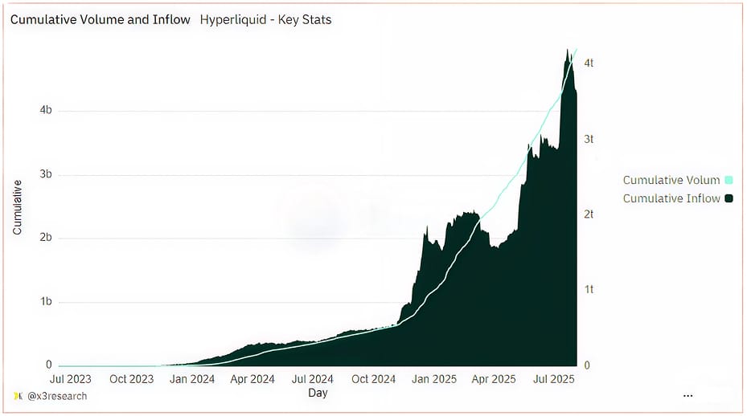Click the x3research logo icon
The image size is (747, 416).
tap(18, 396)
